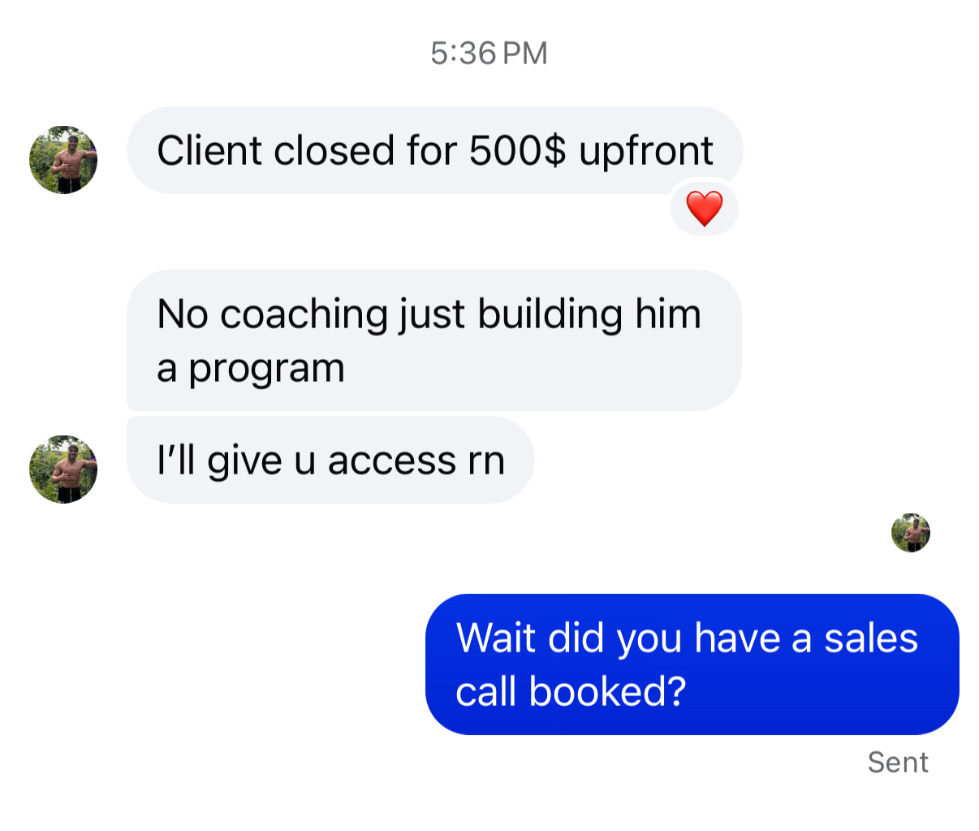The height and width of the screenshot is (831, 979).
Task: Select the 'No coaching just building him' message
Action: [434, 340]
